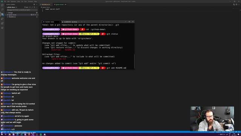Stage ignore-me.txt with the plus icon
Screen dimensions: 241x136
point(35,15)
